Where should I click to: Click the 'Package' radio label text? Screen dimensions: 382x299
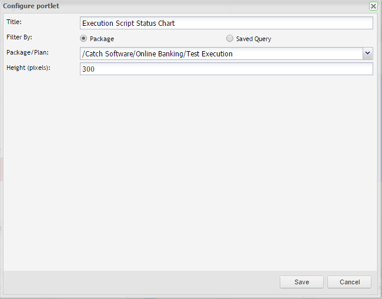(x=102, y=39)
